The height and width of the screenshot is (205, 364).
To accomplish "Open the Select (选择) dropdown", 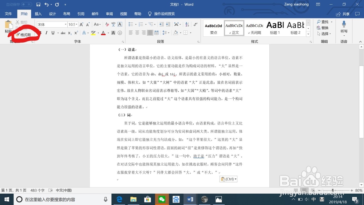I will [324, 33].
